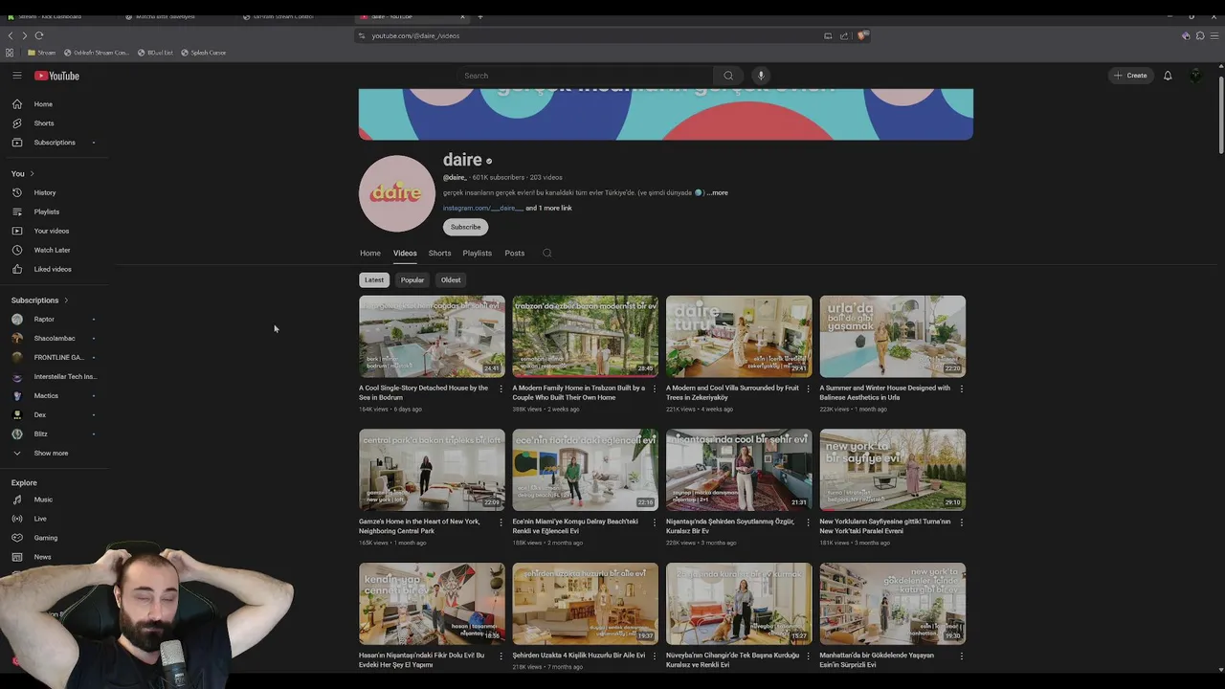Click the daire channel avatar
Image resolution: width=1225 pixels, height=689 pixels.
(396, 193)
